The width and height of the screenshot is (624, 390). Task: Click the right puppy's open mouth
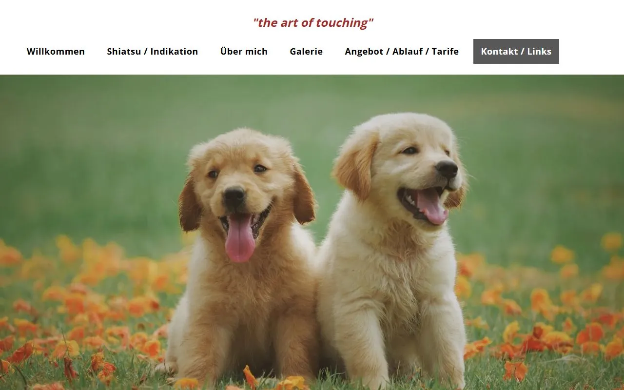(x=423, y=203)
